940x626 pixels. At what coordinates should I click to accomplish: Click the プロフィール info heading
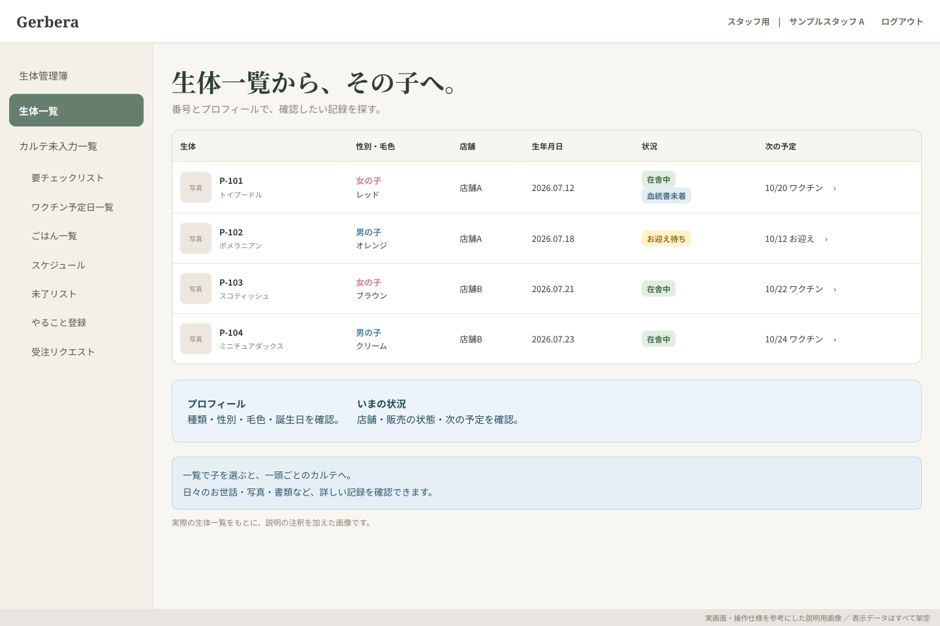[x=217, y=404]
